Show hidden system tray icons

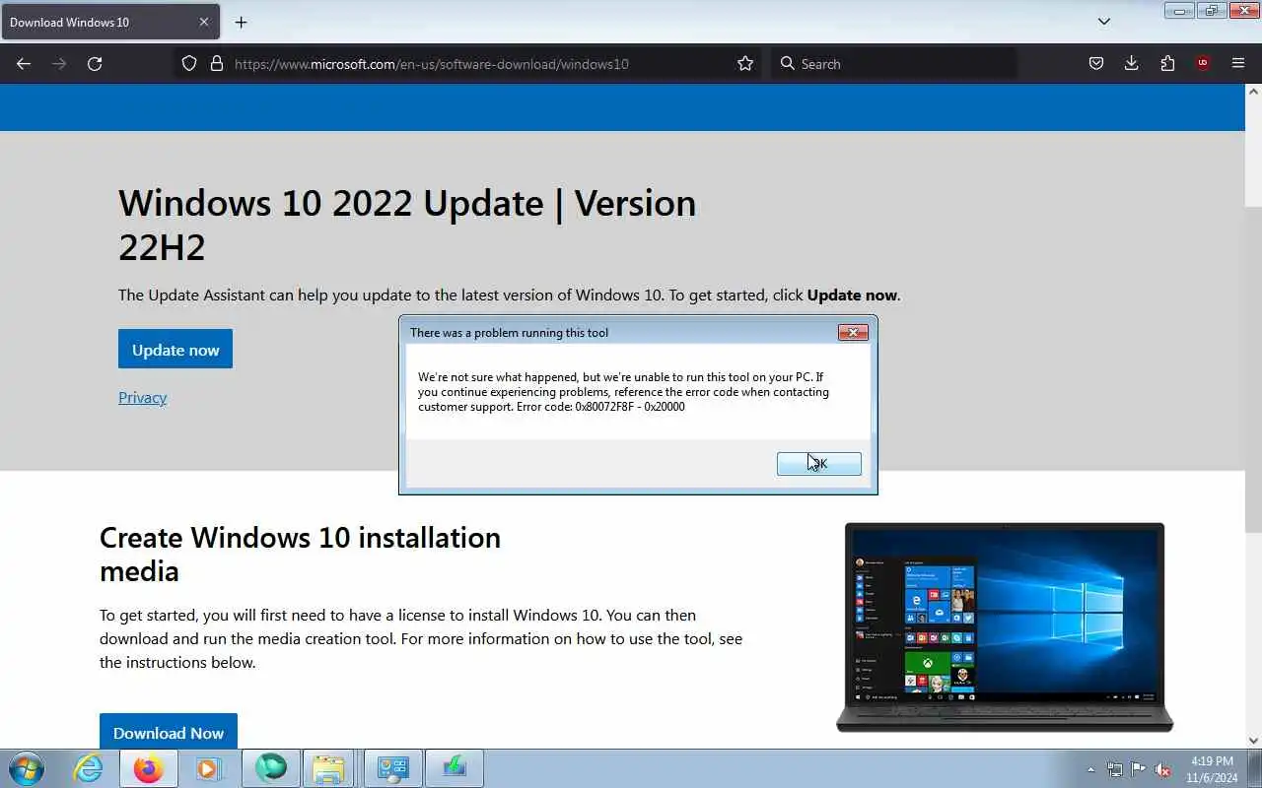coord(1090,769)
